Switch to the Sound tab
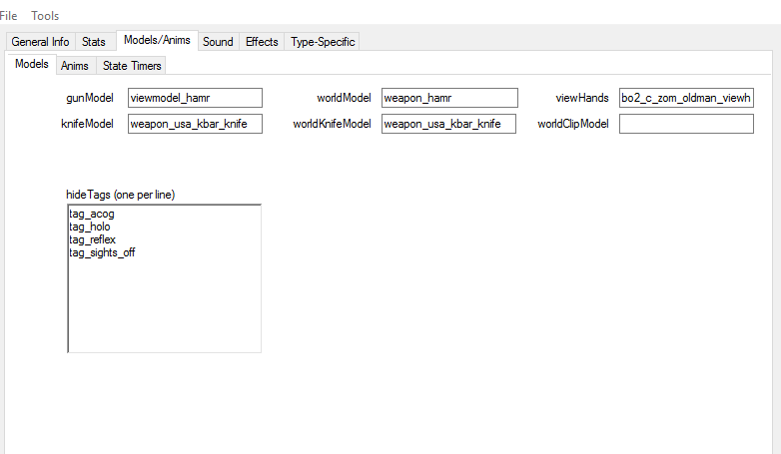Viewport: 781px width, 454px height. point(218,42)
